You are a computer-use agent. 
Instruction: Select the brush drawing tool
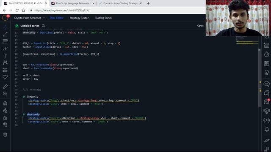pyautogui.click(x=5, y=49)
